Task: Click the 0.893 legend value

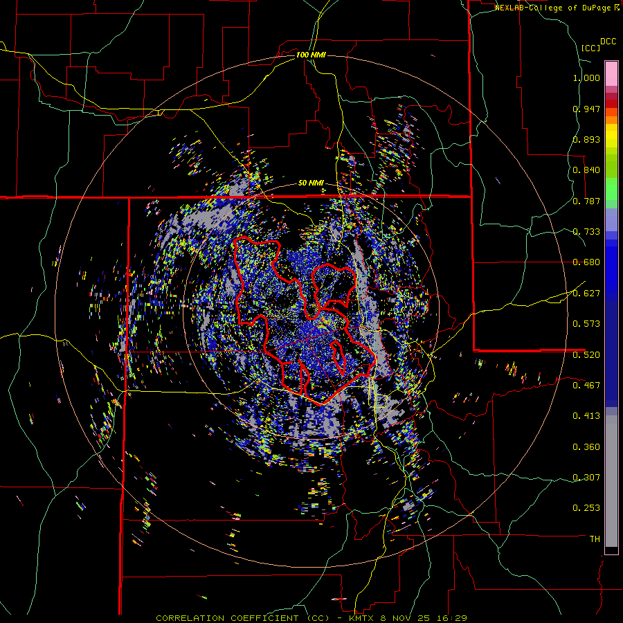Action: click(586, 139)
